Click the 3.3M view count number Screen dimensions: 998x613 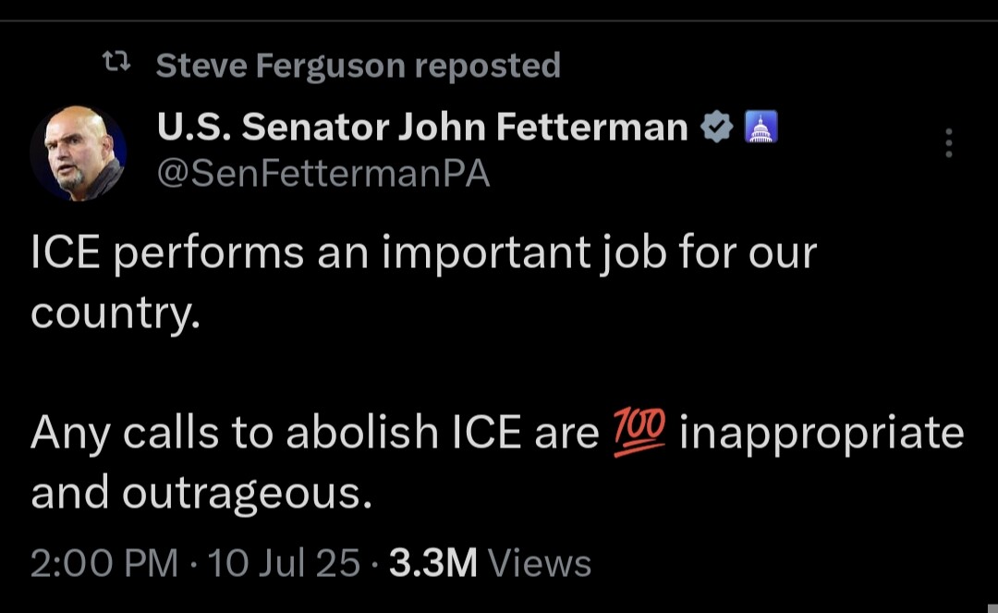click(432, 563)
